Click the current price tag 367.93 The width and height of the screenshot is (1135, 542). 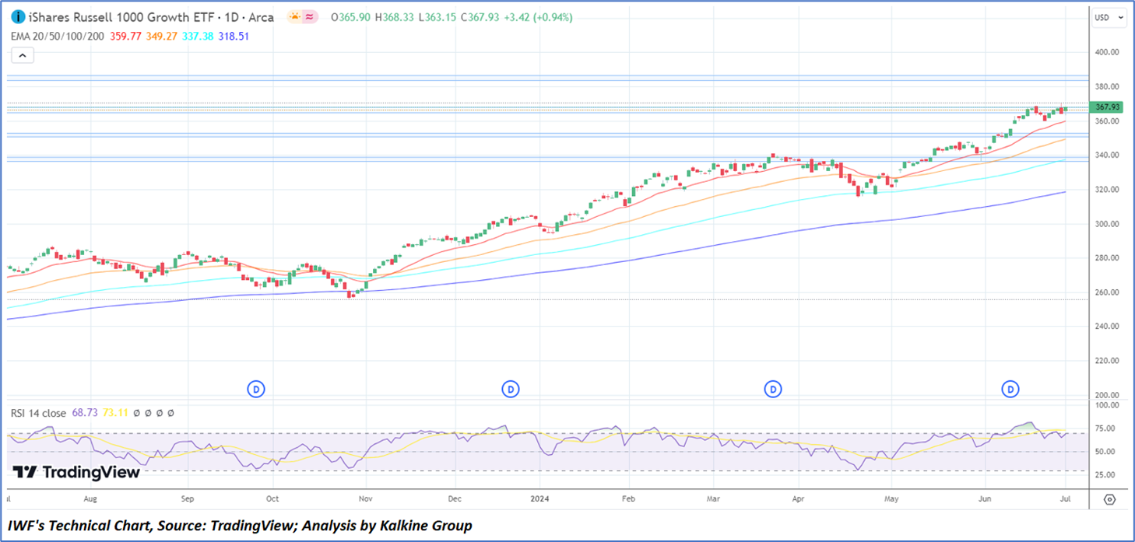coord(1107,107)
